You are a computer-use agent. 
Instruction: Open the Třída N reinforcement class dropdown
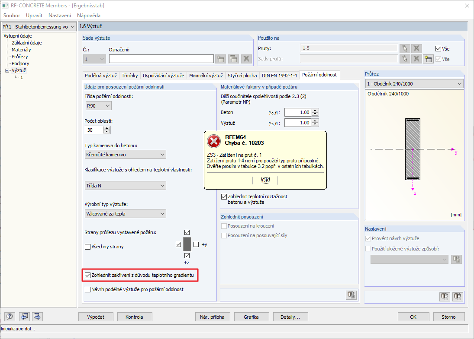(x=126, y=186)
